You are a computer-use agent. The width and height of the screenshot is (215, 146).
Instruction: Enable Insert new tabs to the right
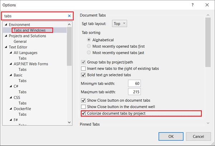click(x=84, y=68)
